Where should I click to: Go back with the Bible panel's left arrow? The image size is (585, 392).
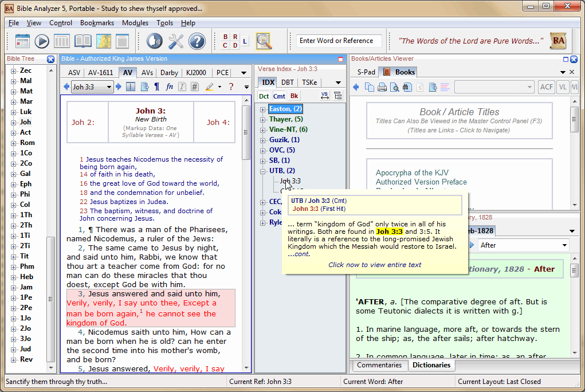coord(66,87)
